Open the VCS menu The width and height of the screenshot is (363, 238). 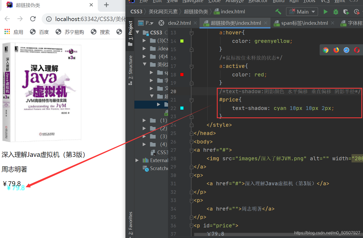[x=325, y=1]
